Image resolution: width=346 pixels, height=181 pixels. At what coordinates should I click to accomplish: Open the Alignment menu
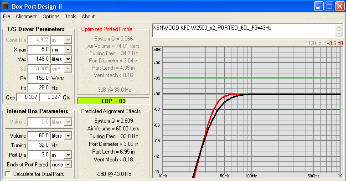26,16
